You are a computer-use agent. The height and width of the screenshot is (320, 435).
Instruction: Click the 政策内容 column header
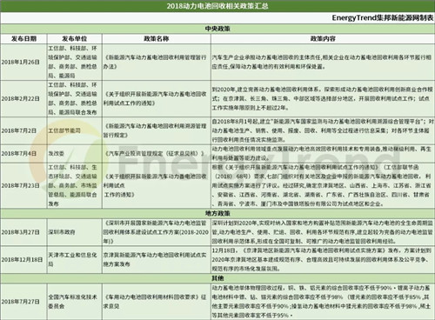[x=323, y=39]
